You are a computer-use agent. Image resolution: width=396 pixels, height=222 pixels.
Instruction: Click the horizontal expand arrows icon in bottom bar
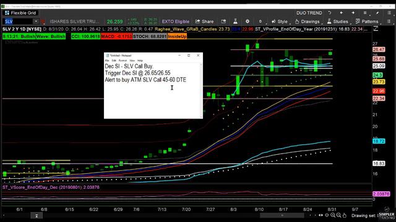pyautogui.click(x=321, y=215)
